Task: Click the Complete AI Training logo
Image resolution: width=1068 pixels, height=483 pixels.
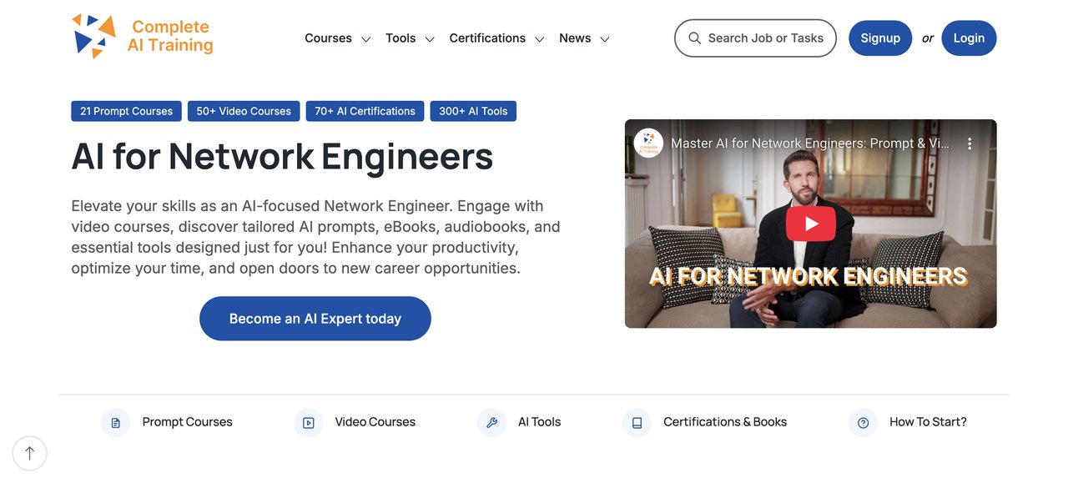Action: tap(142, 37)
